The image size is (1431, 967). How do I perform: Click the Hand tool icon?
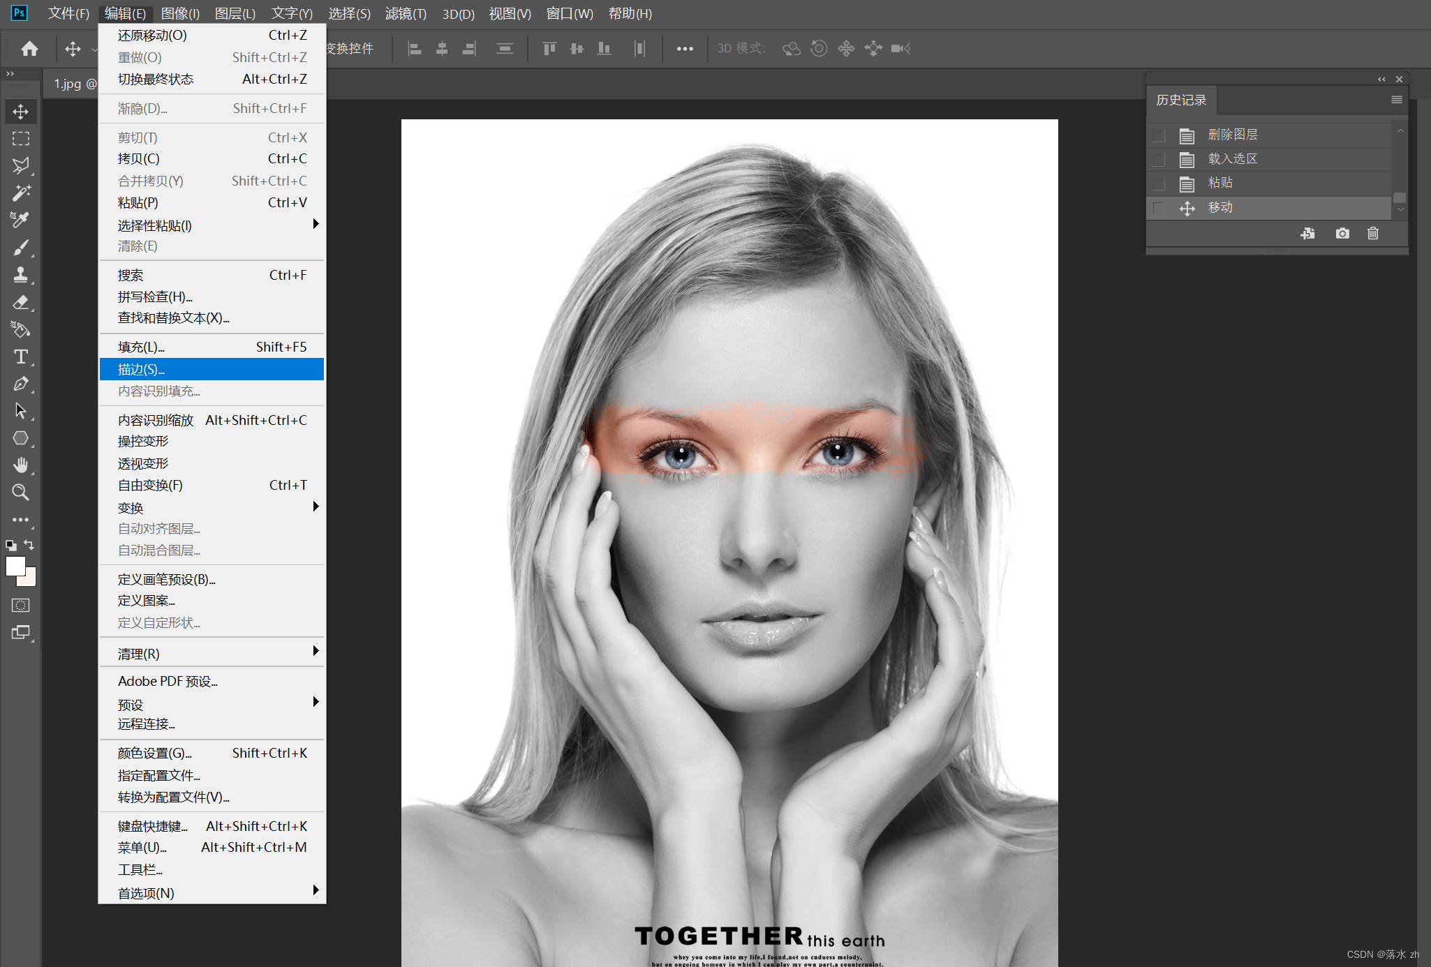(x=21, y=465)
